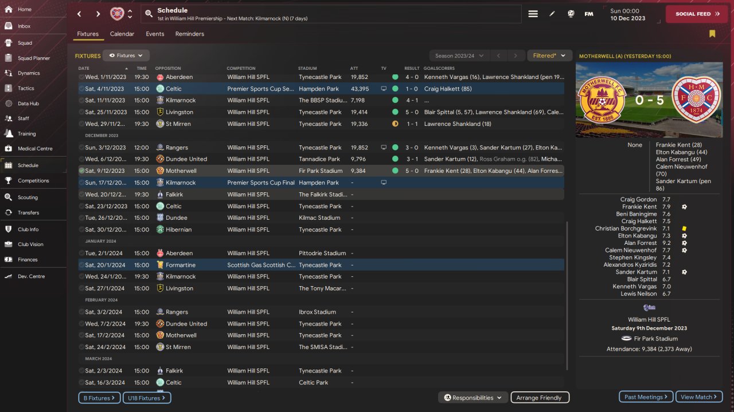Click the Schedule search bar field

(x=331, y=14)
